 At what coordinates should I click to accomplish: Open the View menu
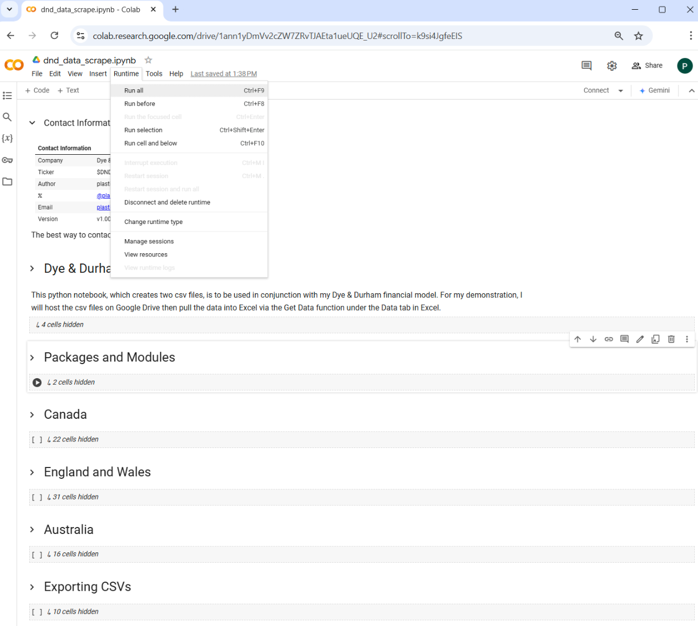click(x=75, y=74)
